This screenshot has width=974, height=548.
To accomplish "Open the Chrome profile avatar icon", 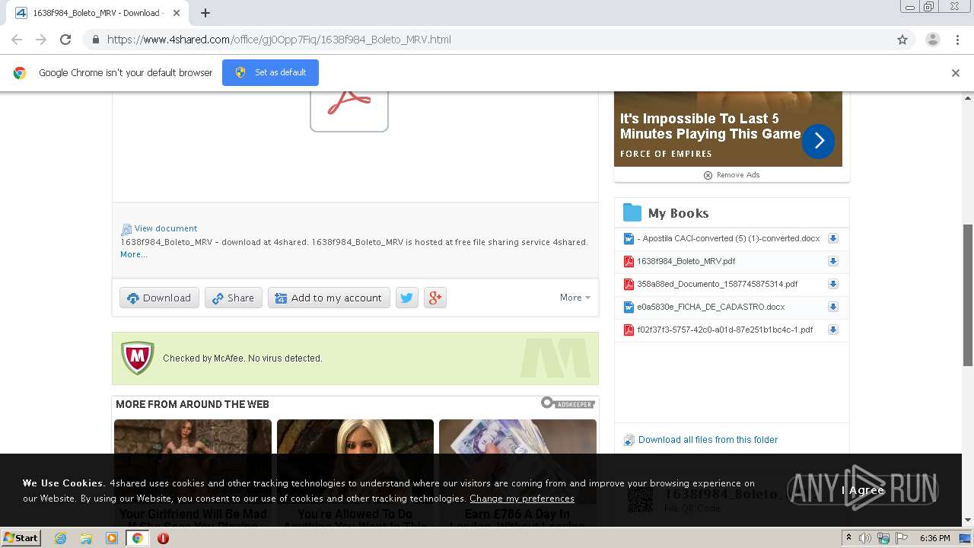I will (x=932, y=40).
